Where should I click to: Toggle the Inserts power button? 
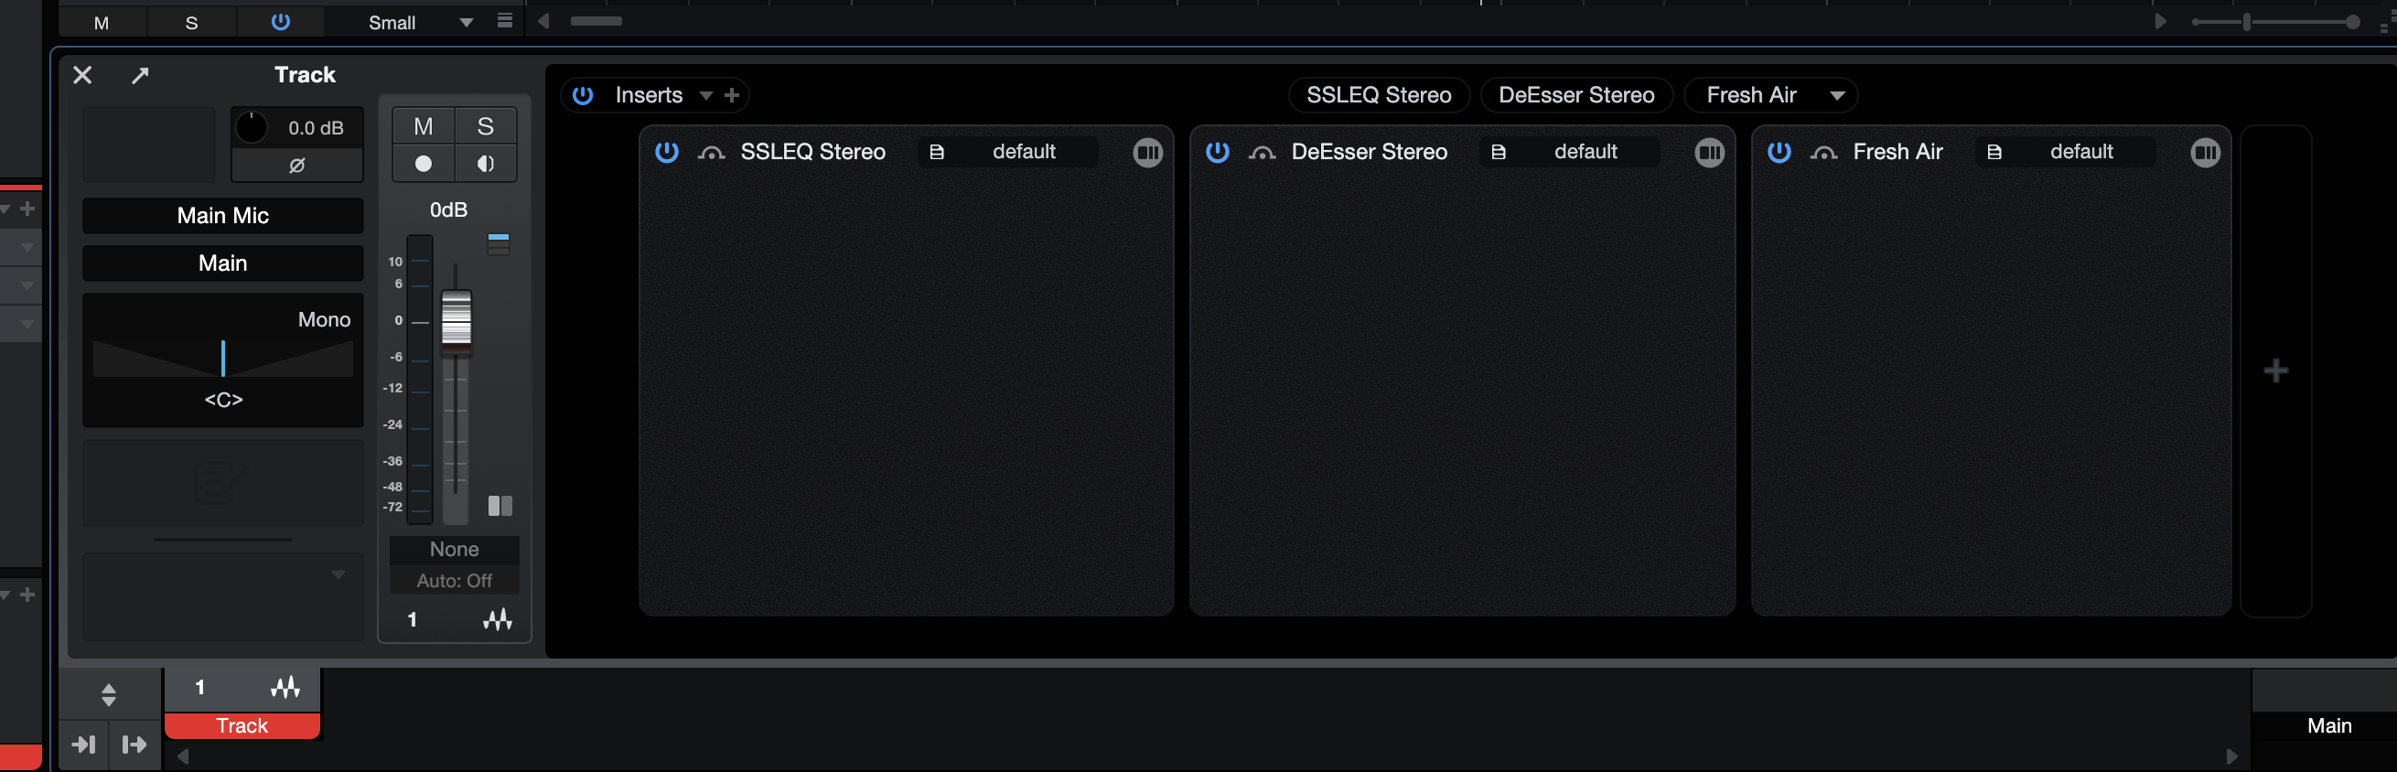coord(583,95)
